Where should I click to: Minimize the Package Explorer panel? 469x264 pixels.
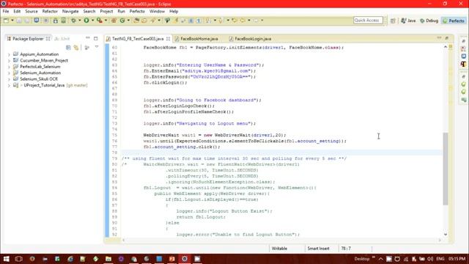(x=88, y=38)
